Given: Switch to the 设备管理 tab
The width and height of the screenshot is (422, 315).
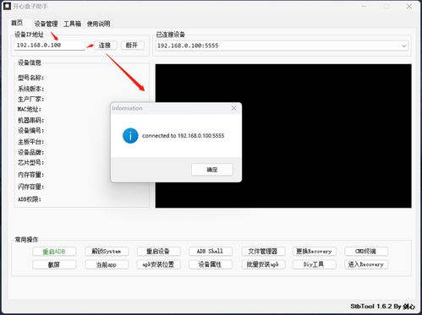Looking at the screenshot, I should coord(46,24).
